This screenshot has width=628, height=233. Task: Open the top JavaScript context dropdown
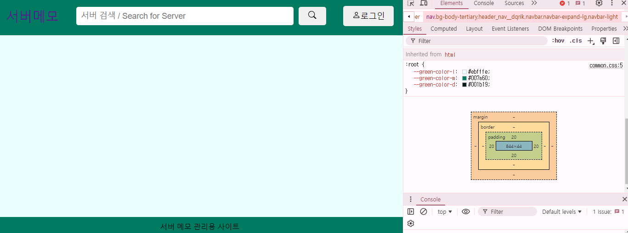[445, 211]
